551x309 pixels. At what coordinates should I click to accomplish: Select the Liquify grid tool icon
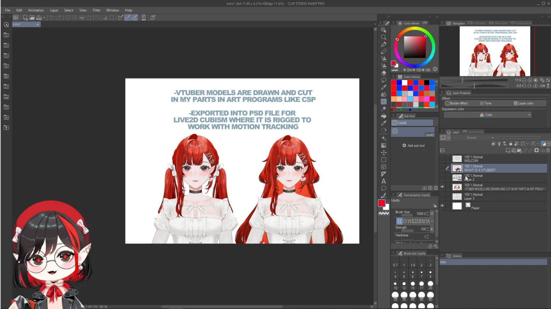coord(384,102)
